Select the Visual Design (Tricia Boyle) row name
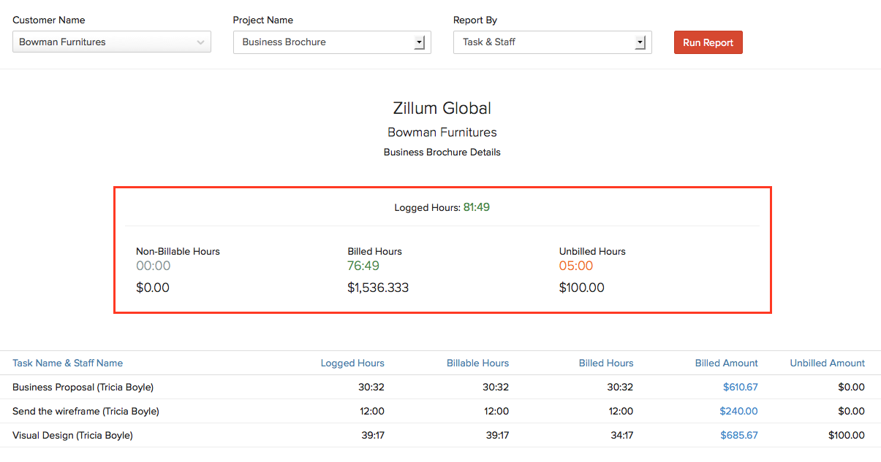The width and height of the screenshot is (881, 462). pyautogui.click(x=72, y=435)
